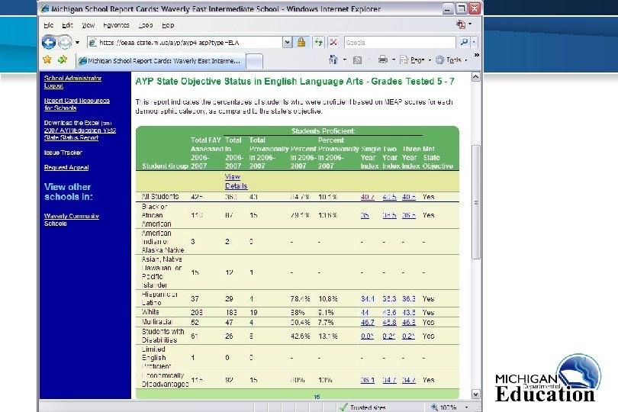Image resolution: width=618 pixels, height=412 pixels.
Task: Click the browser Back arrow button
Action: pos(49,42)
